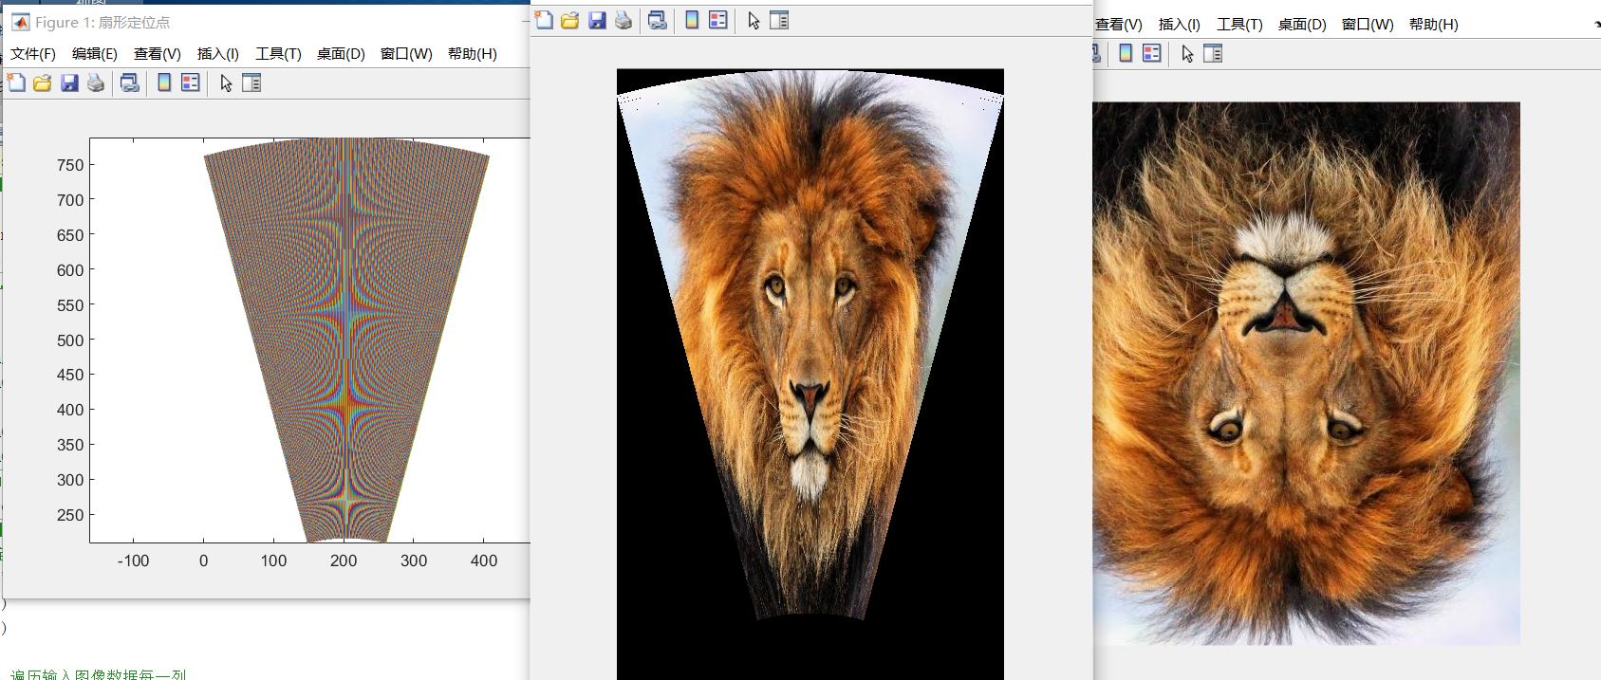Insert colorbar in middle lion window toolbar
Screen dimensions: 1601x680
point(692,21)
